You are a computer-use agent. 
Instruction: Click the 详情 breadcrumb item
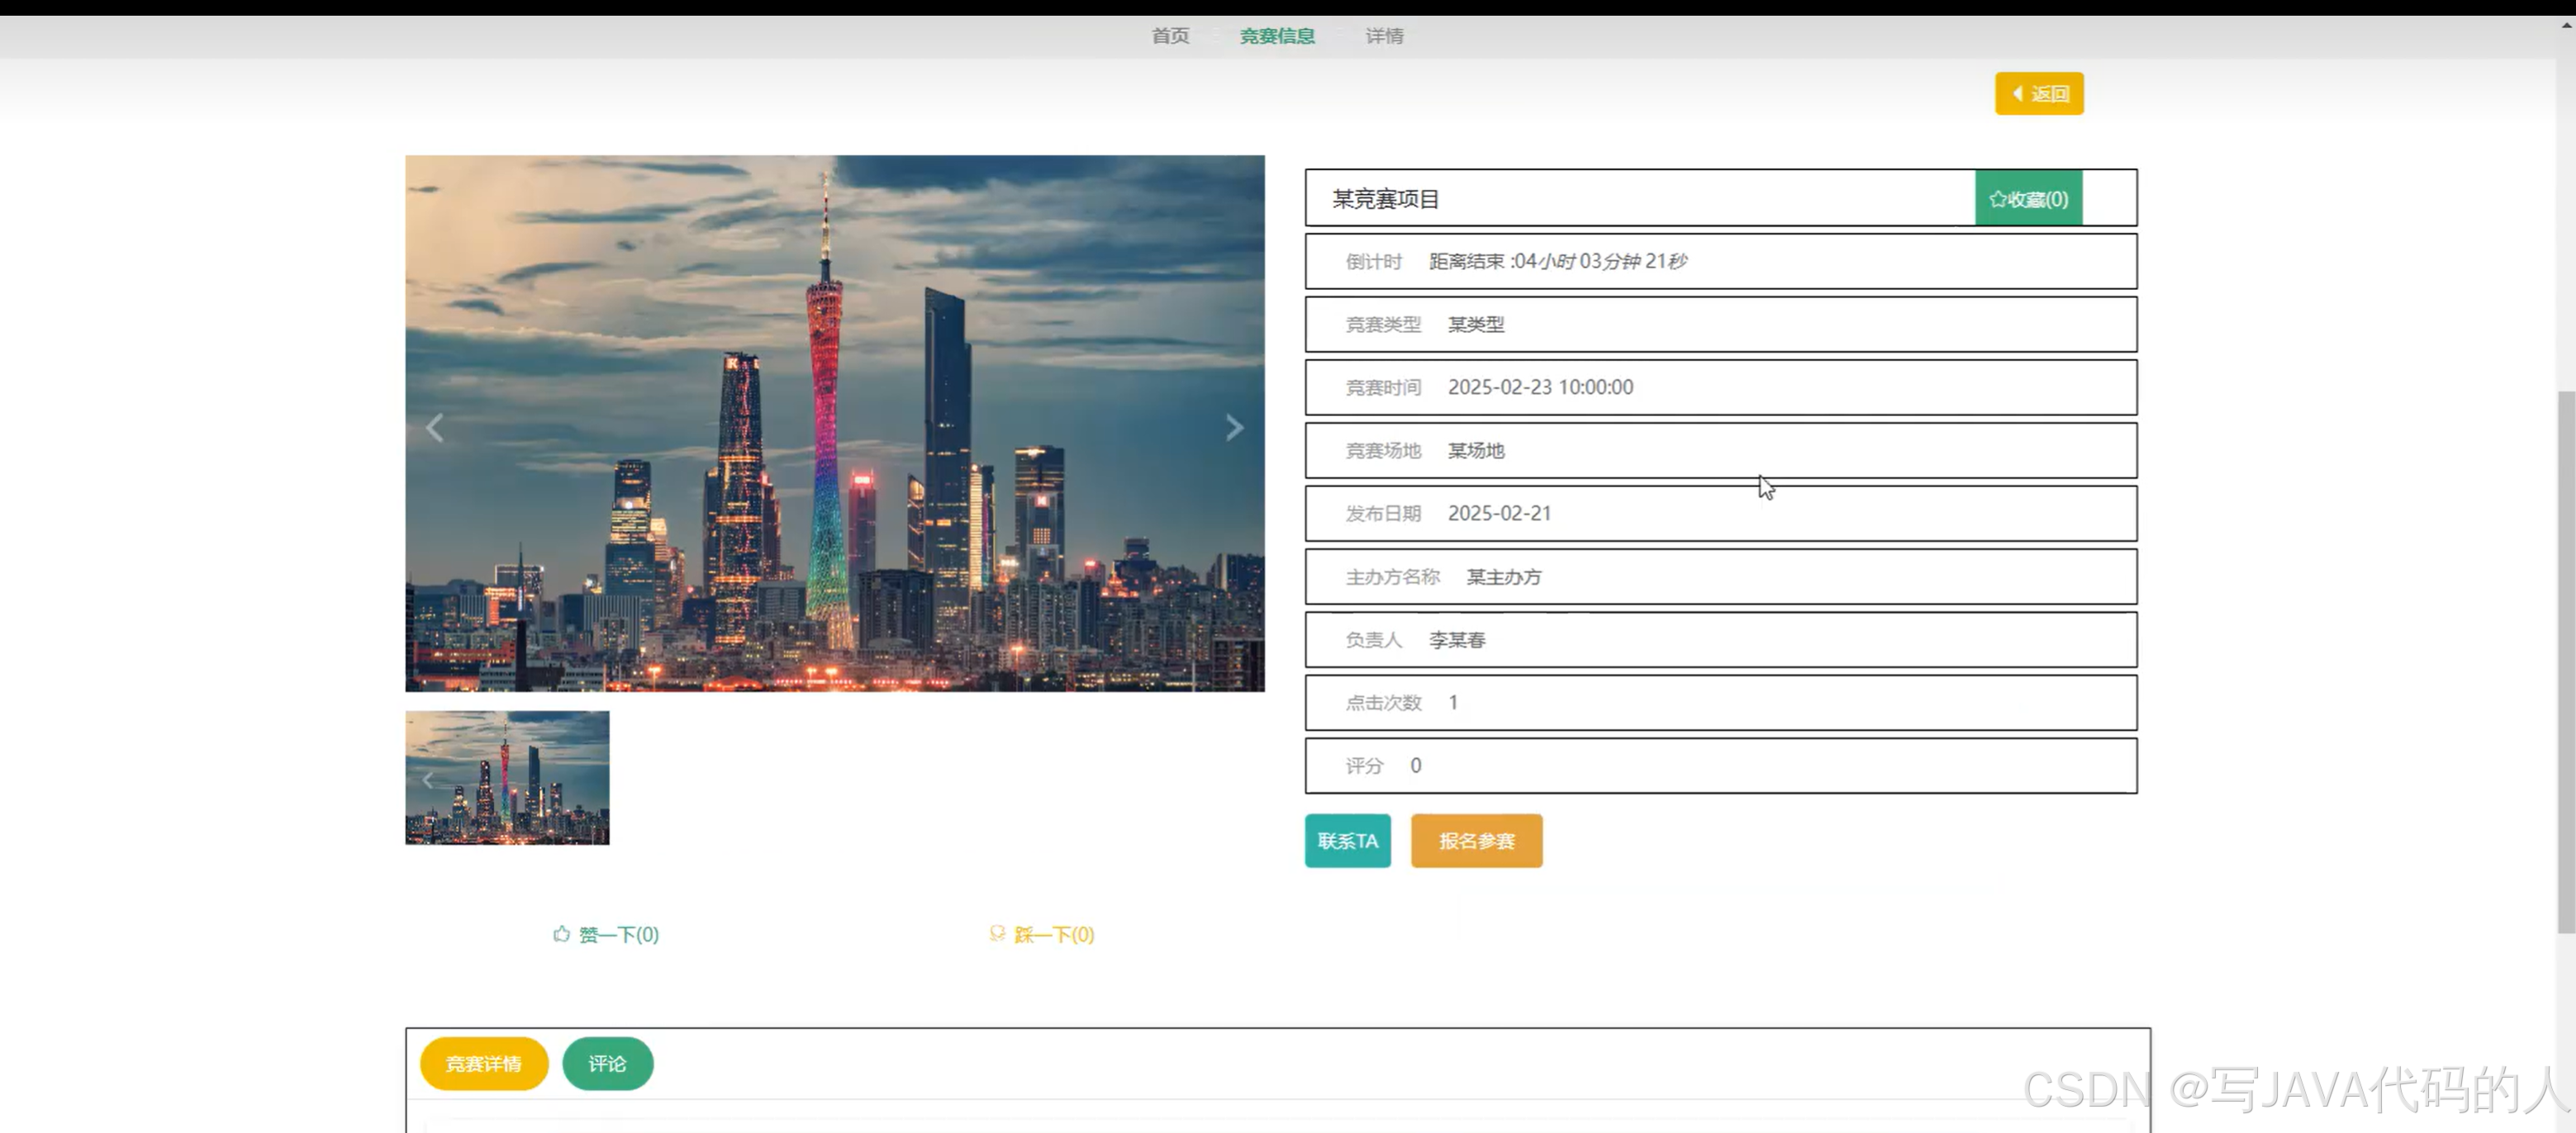(x=1384, y=36)
